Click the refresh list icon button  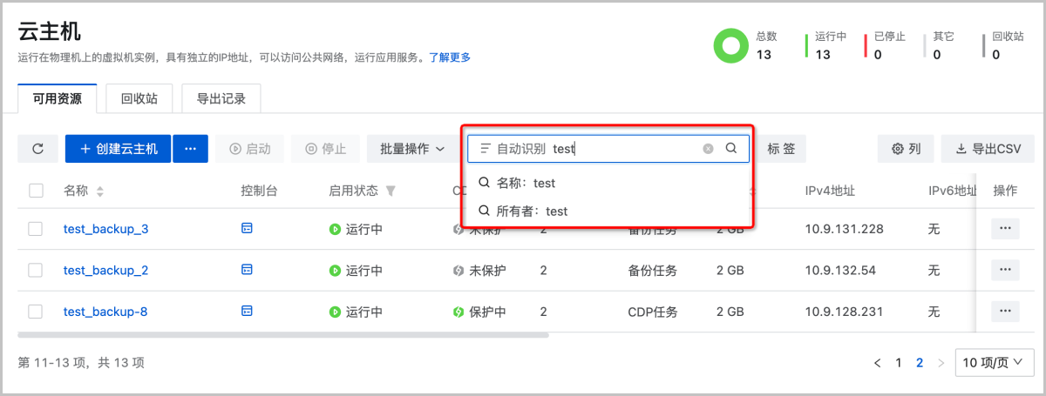tap(37, 149)
